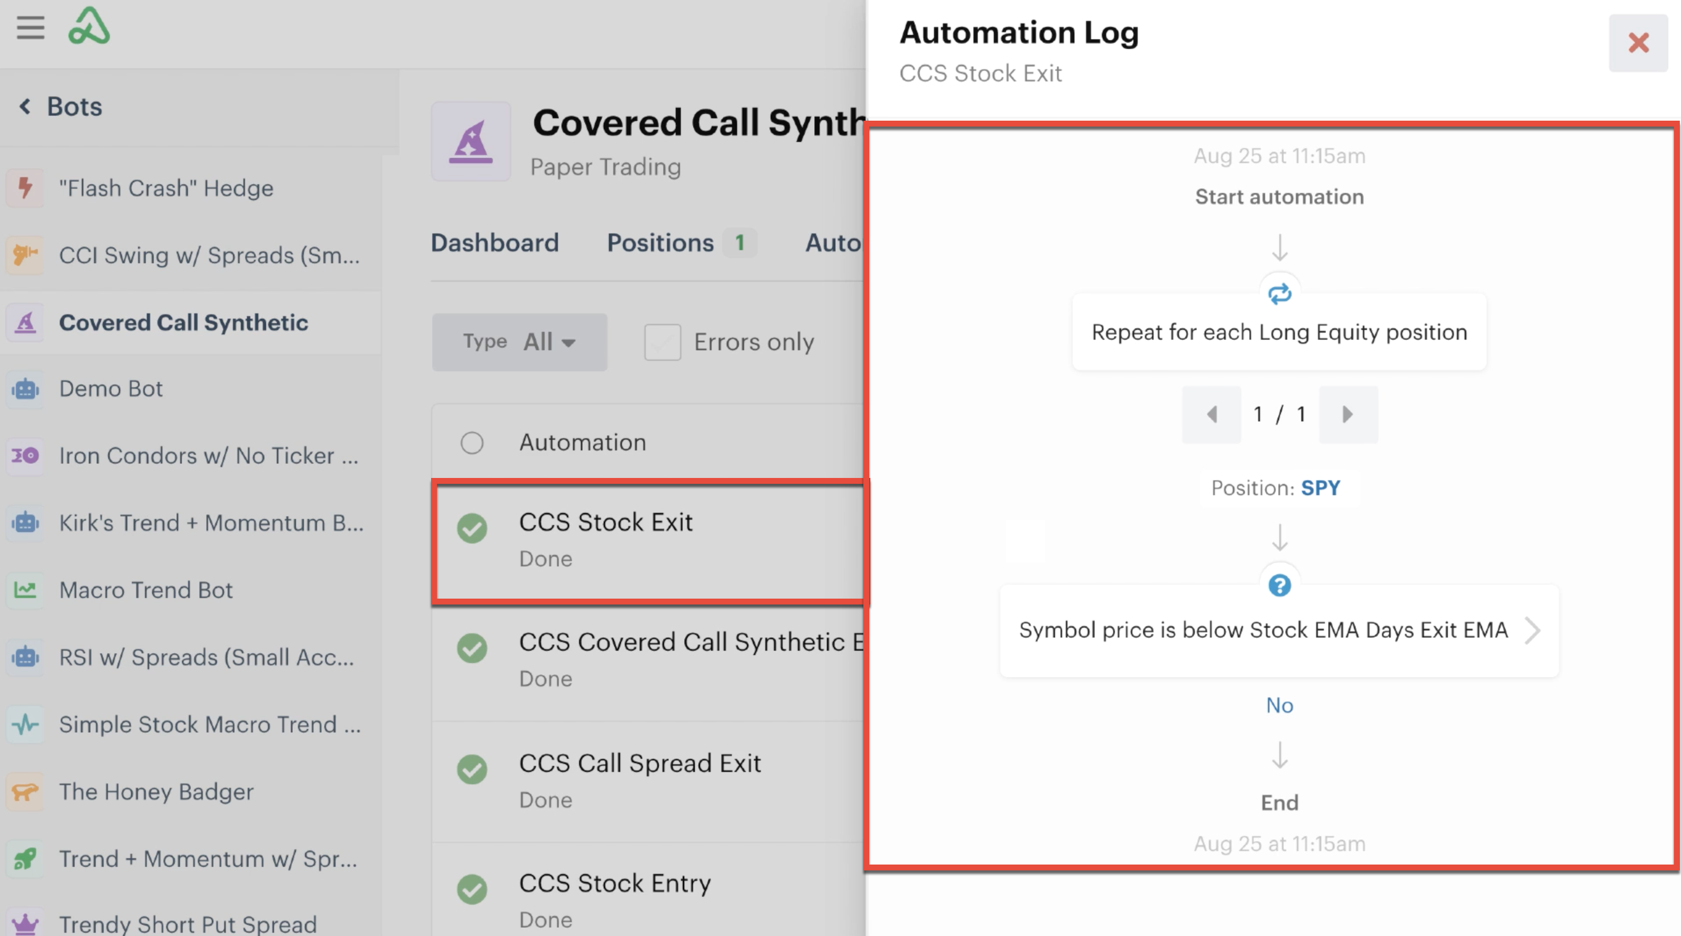Click the pulse icon for Simple Stock Macro Trend
Viewport: 1681px width, 936px height.
[25, 725]
